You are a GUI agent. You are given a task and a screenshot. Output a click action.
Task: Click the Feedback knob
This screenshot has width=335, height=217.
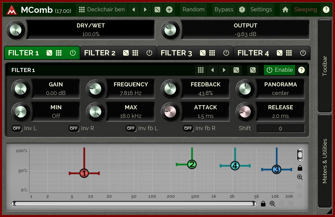tap(170, 89)
